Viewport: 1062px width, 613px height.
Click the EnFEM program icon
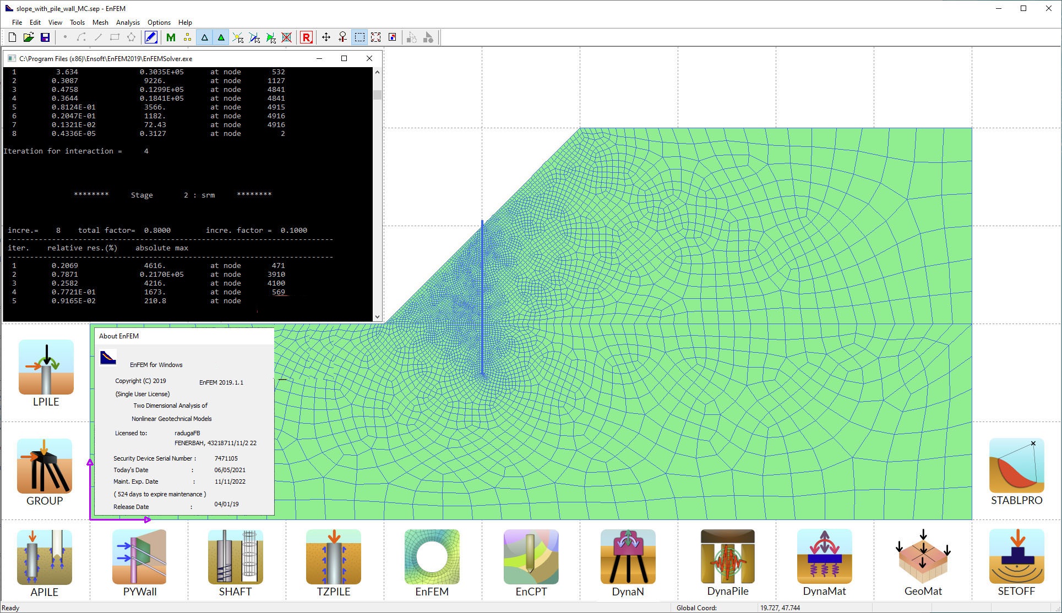[432, 557]
